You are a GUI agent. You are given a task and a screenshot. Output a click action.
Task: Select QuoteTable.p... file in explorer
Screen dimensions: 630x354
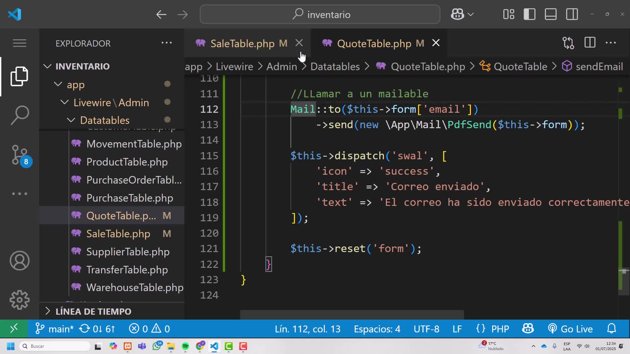click(x=112, y=216)
